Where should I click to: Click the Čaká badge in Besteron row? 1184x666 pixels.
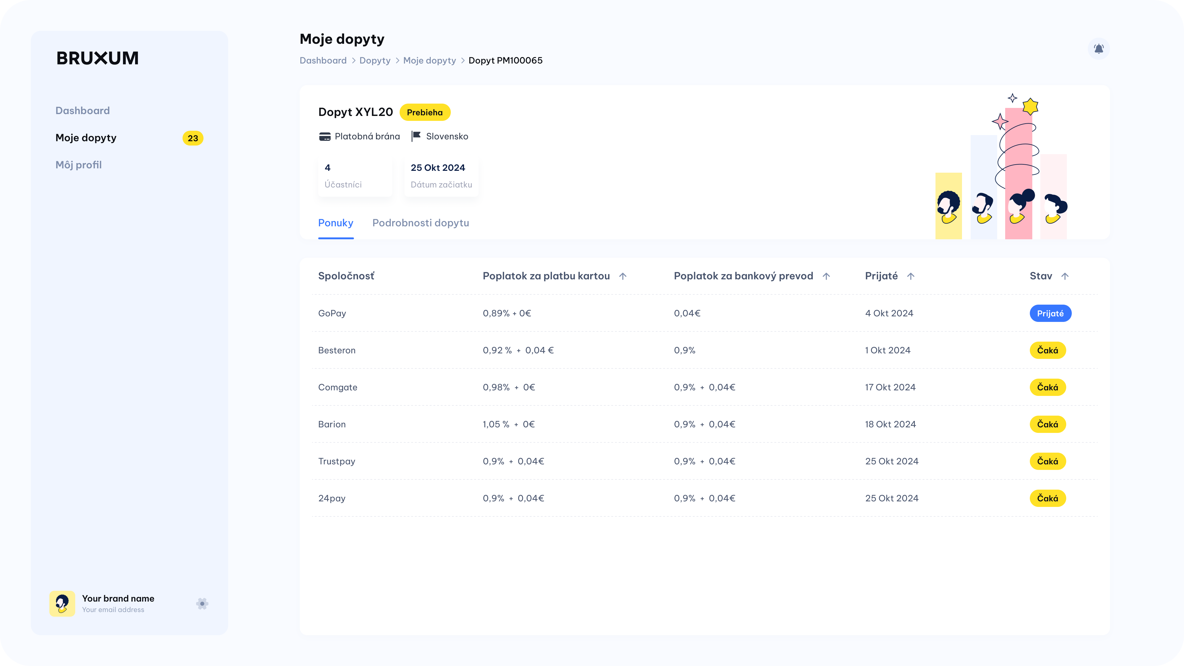(1047, 350)
